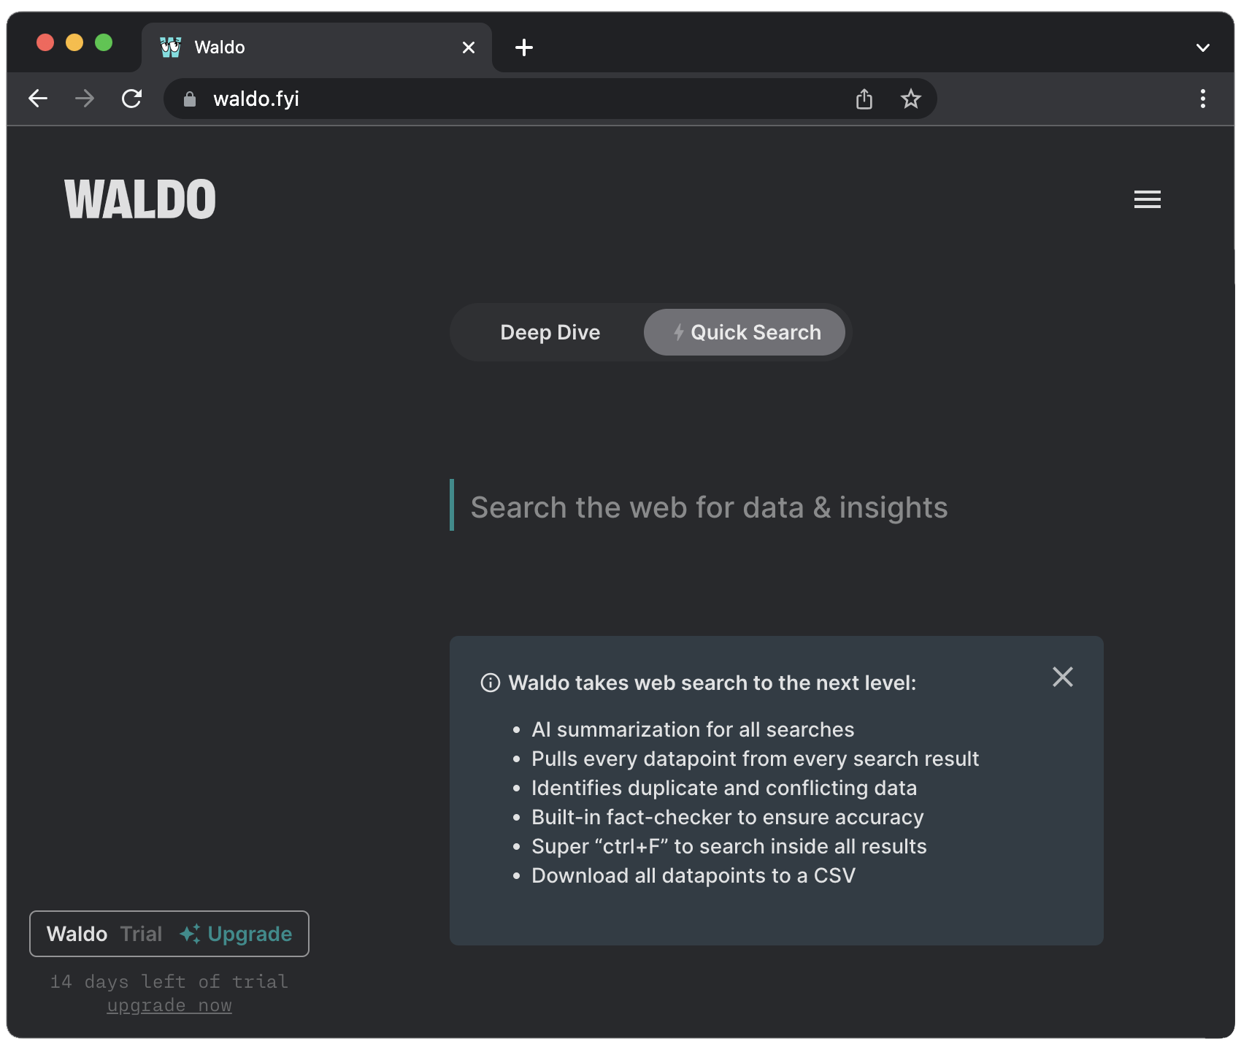
Task: Click the 'upgrade now' link
Action: [169, 1005]
